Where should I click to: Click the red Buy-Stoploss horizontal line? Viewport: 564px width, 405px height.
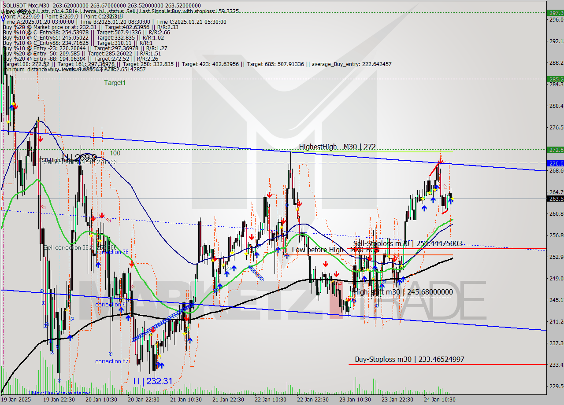447,364
